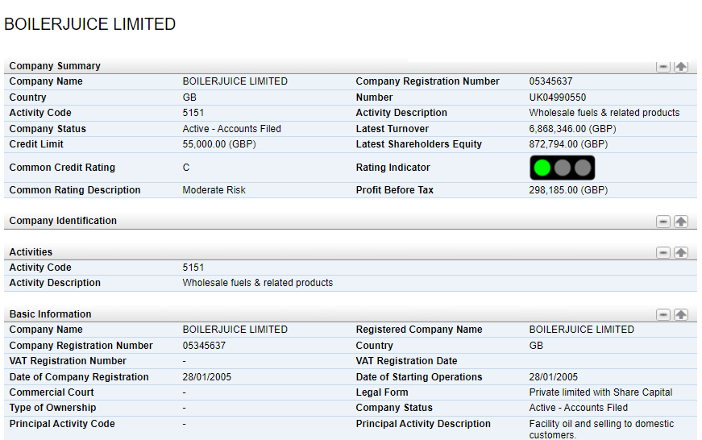
Task: Select profit before tax 298,185.00 (GBP)
Action: [x=568, y=190]
